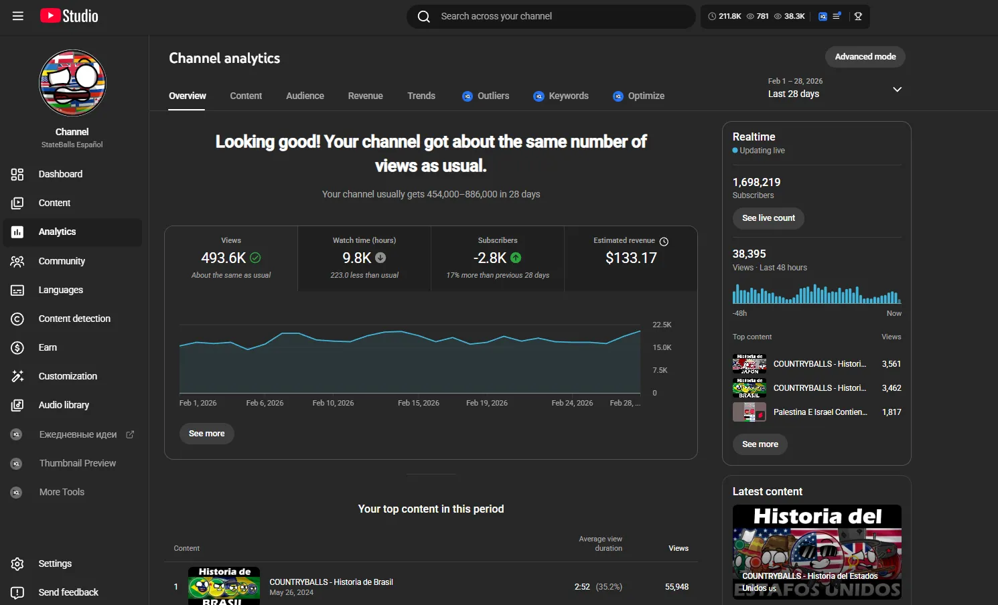
Task: Open Languages in the sidebar
Action: tap(72, 290)
